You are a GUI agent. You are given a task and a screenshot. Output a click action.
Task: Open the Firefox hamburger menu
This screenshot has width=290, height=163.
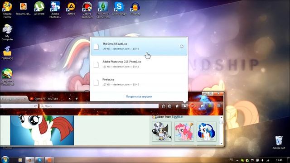coord(218,106)
